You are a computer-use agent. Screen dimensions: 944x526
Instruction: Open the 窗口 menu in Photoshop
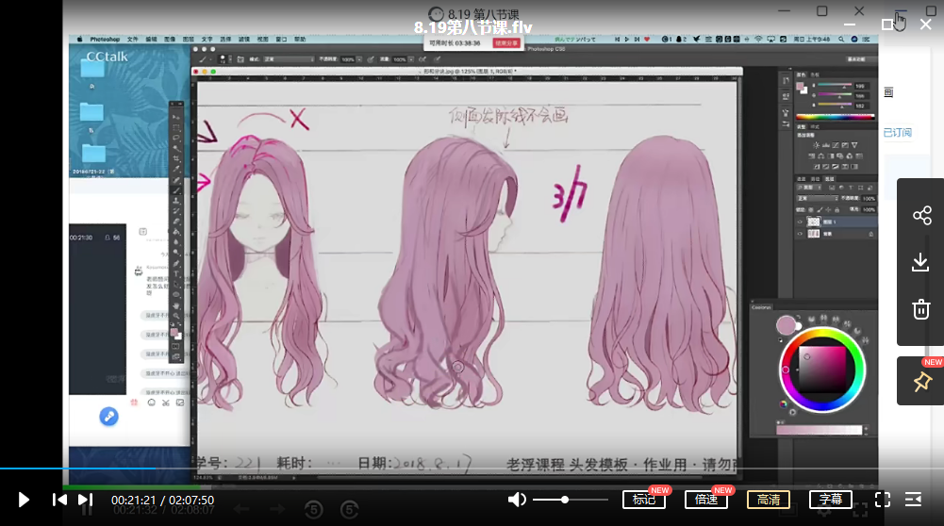point(281,39)
